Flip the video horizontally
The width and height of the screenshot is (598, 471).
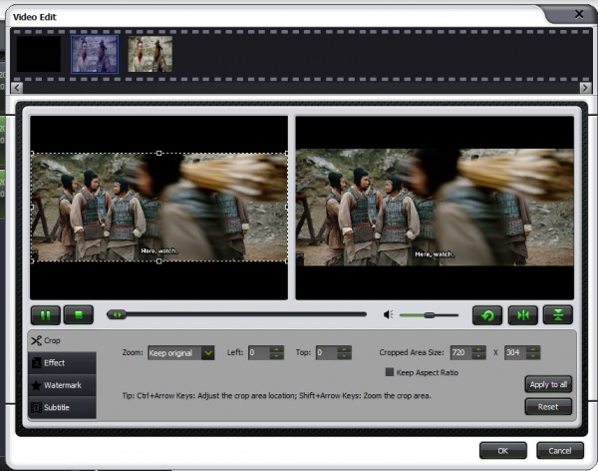coord(523,315)
